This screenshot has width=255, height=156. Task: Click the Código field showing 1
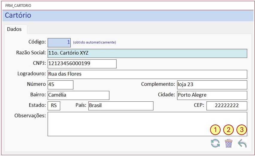[x=59, y=43]
